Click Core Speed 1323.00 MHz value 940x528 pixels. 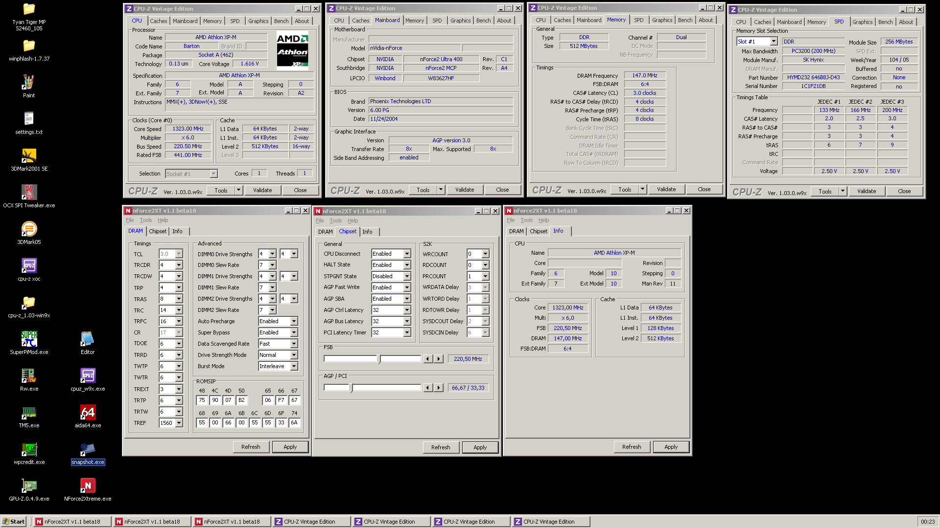[x=188, y=129]
